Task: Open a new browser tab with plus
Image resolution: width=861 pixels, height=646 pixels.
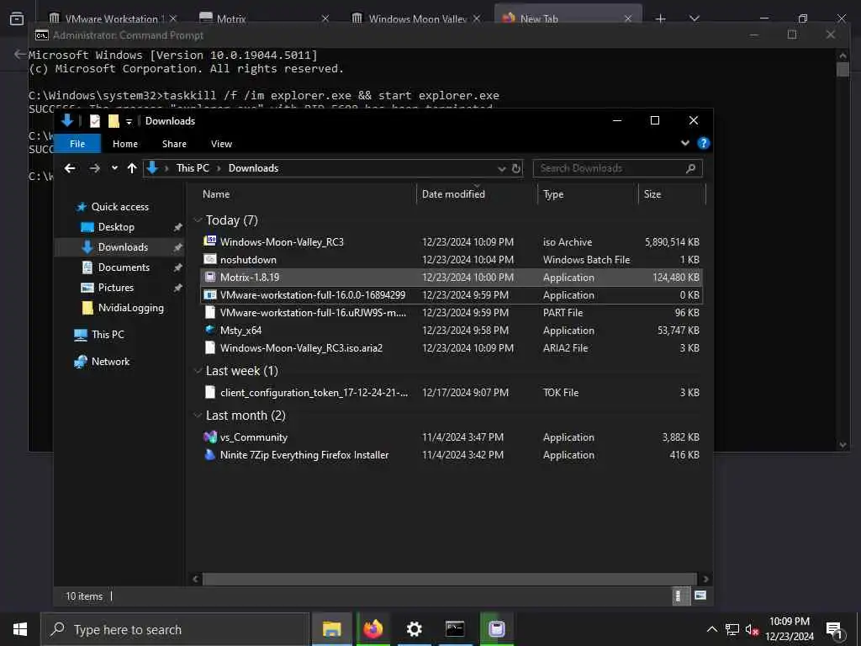Action: click(661, 19)
